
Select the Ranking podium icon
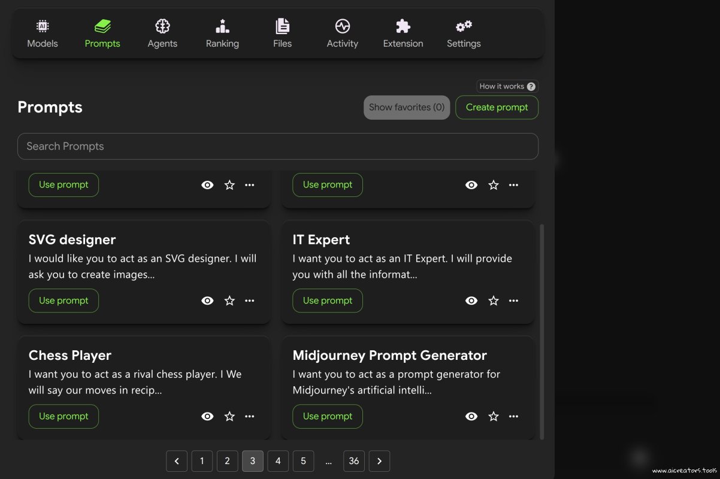(x=222, y=26)
